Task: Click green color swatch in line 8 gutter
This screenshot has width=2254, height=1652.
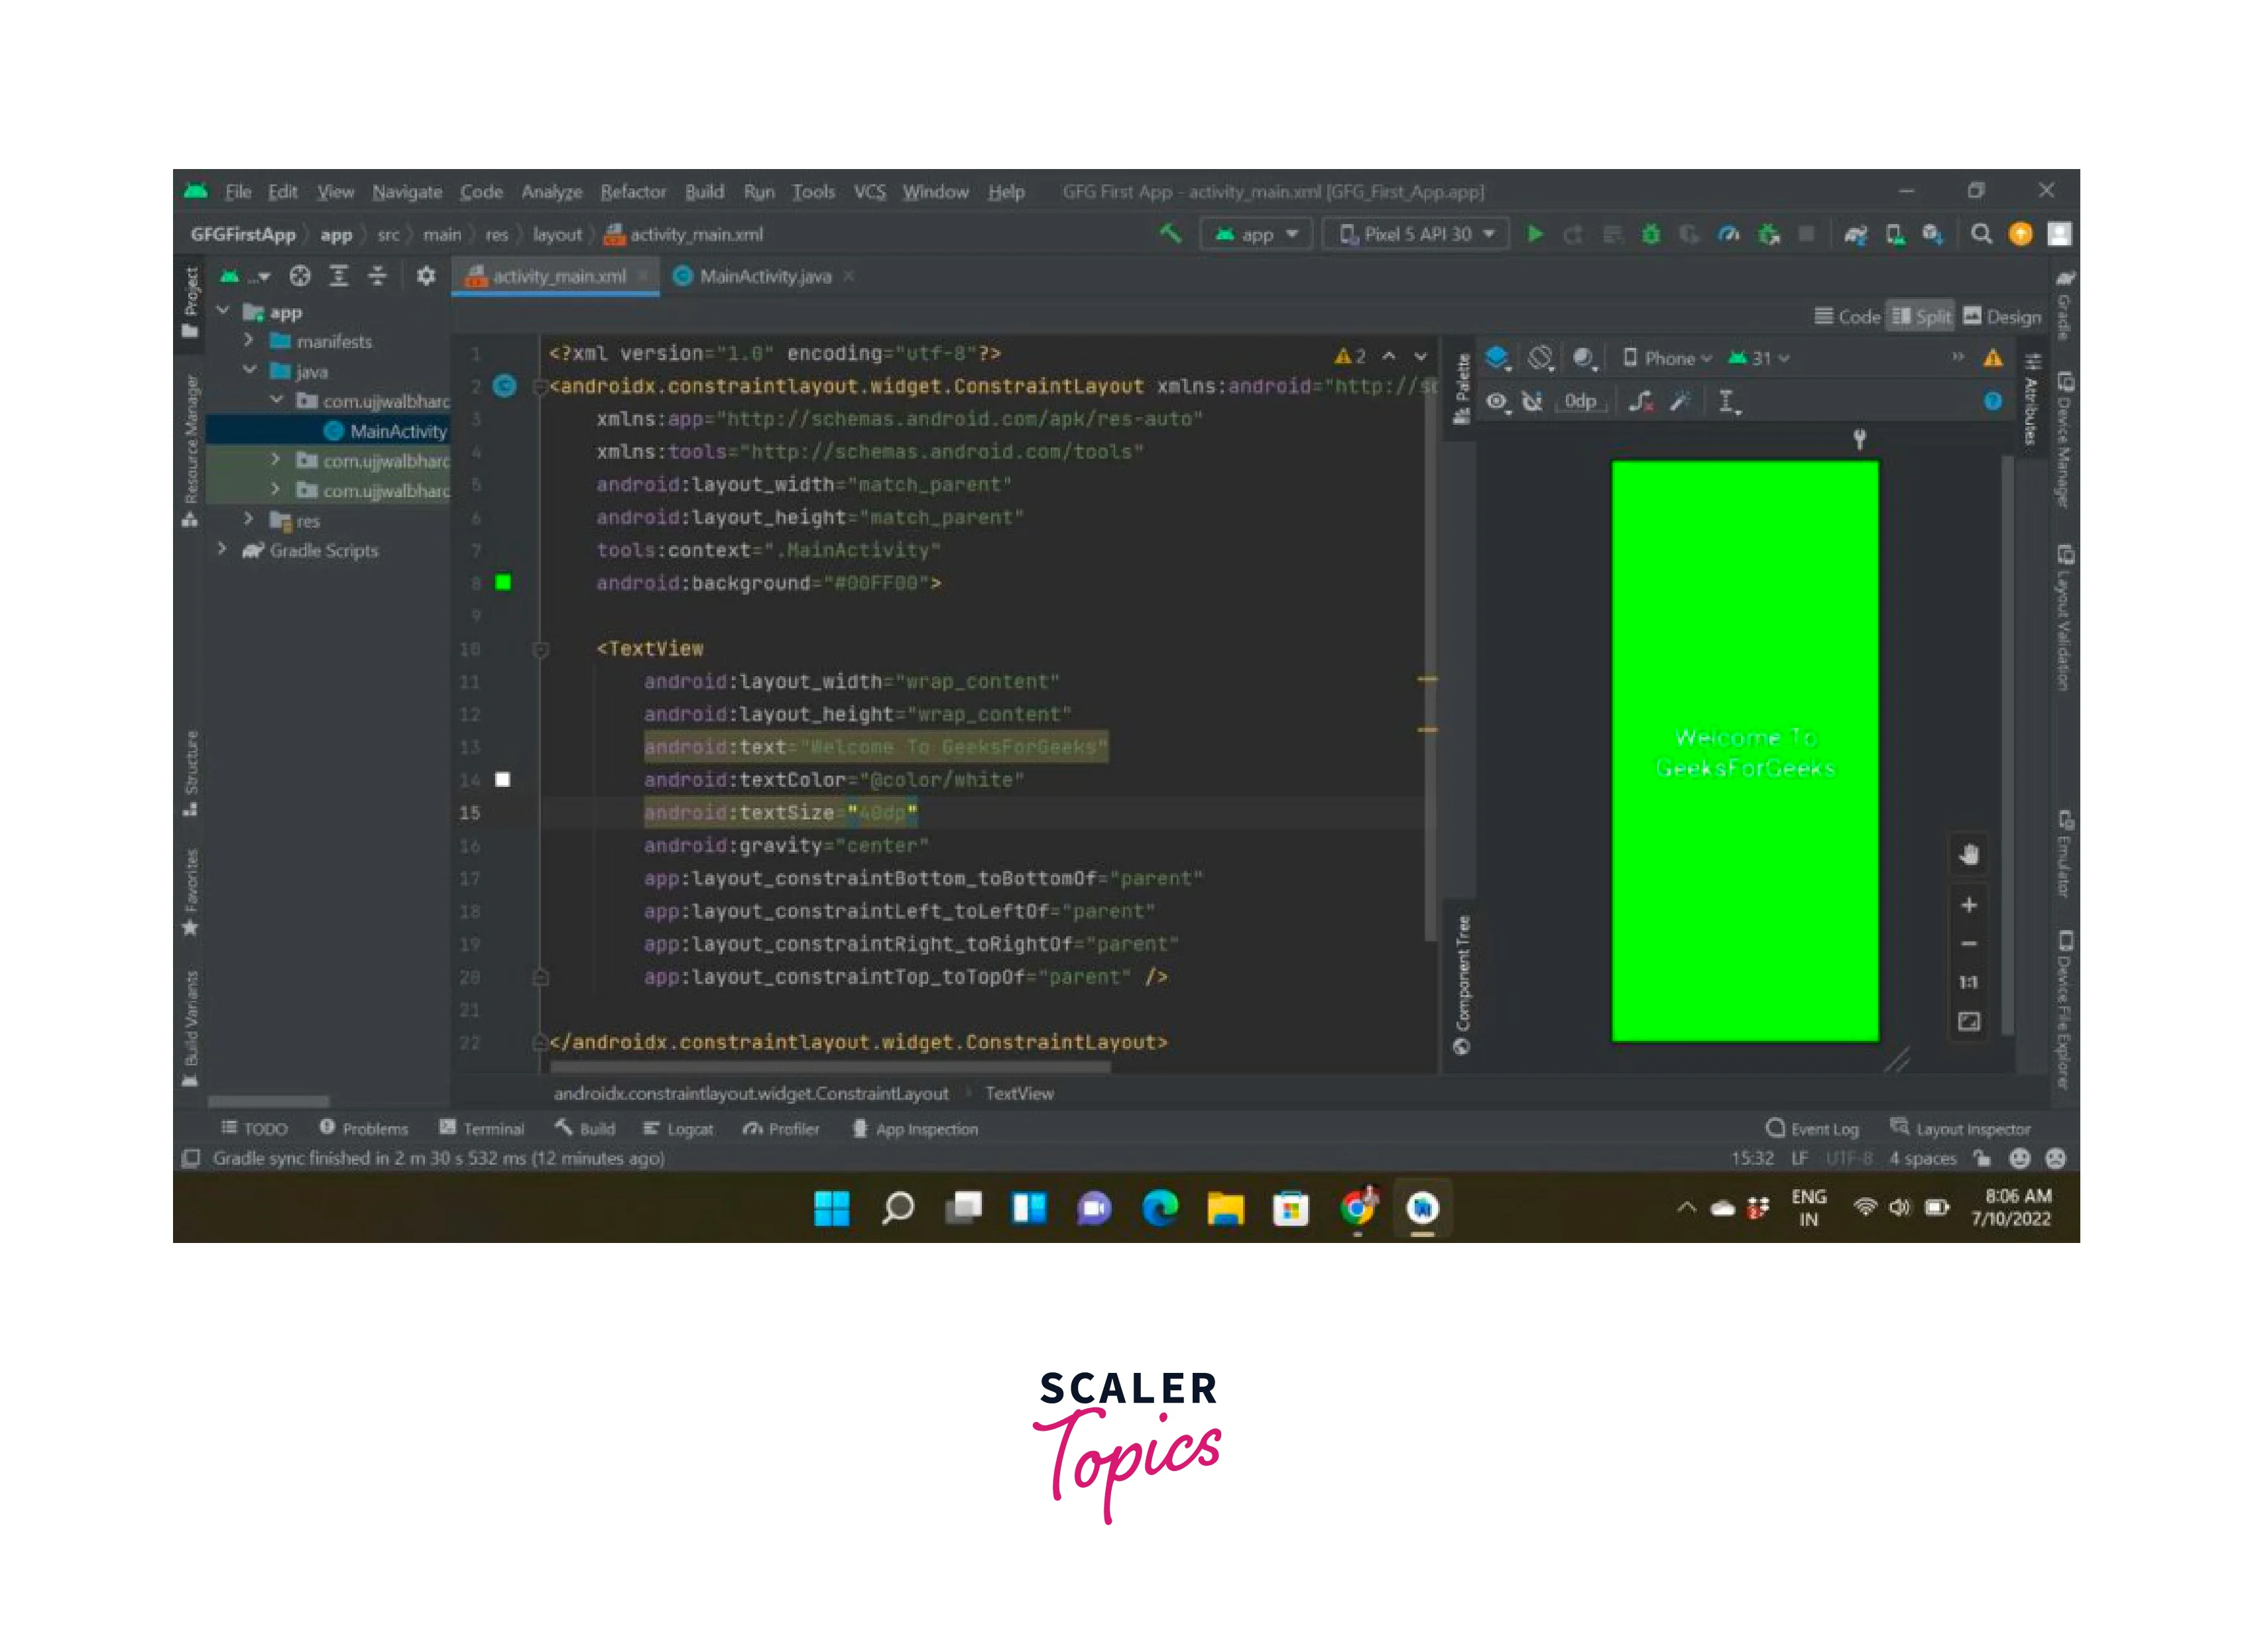Action: pos(503,583)
